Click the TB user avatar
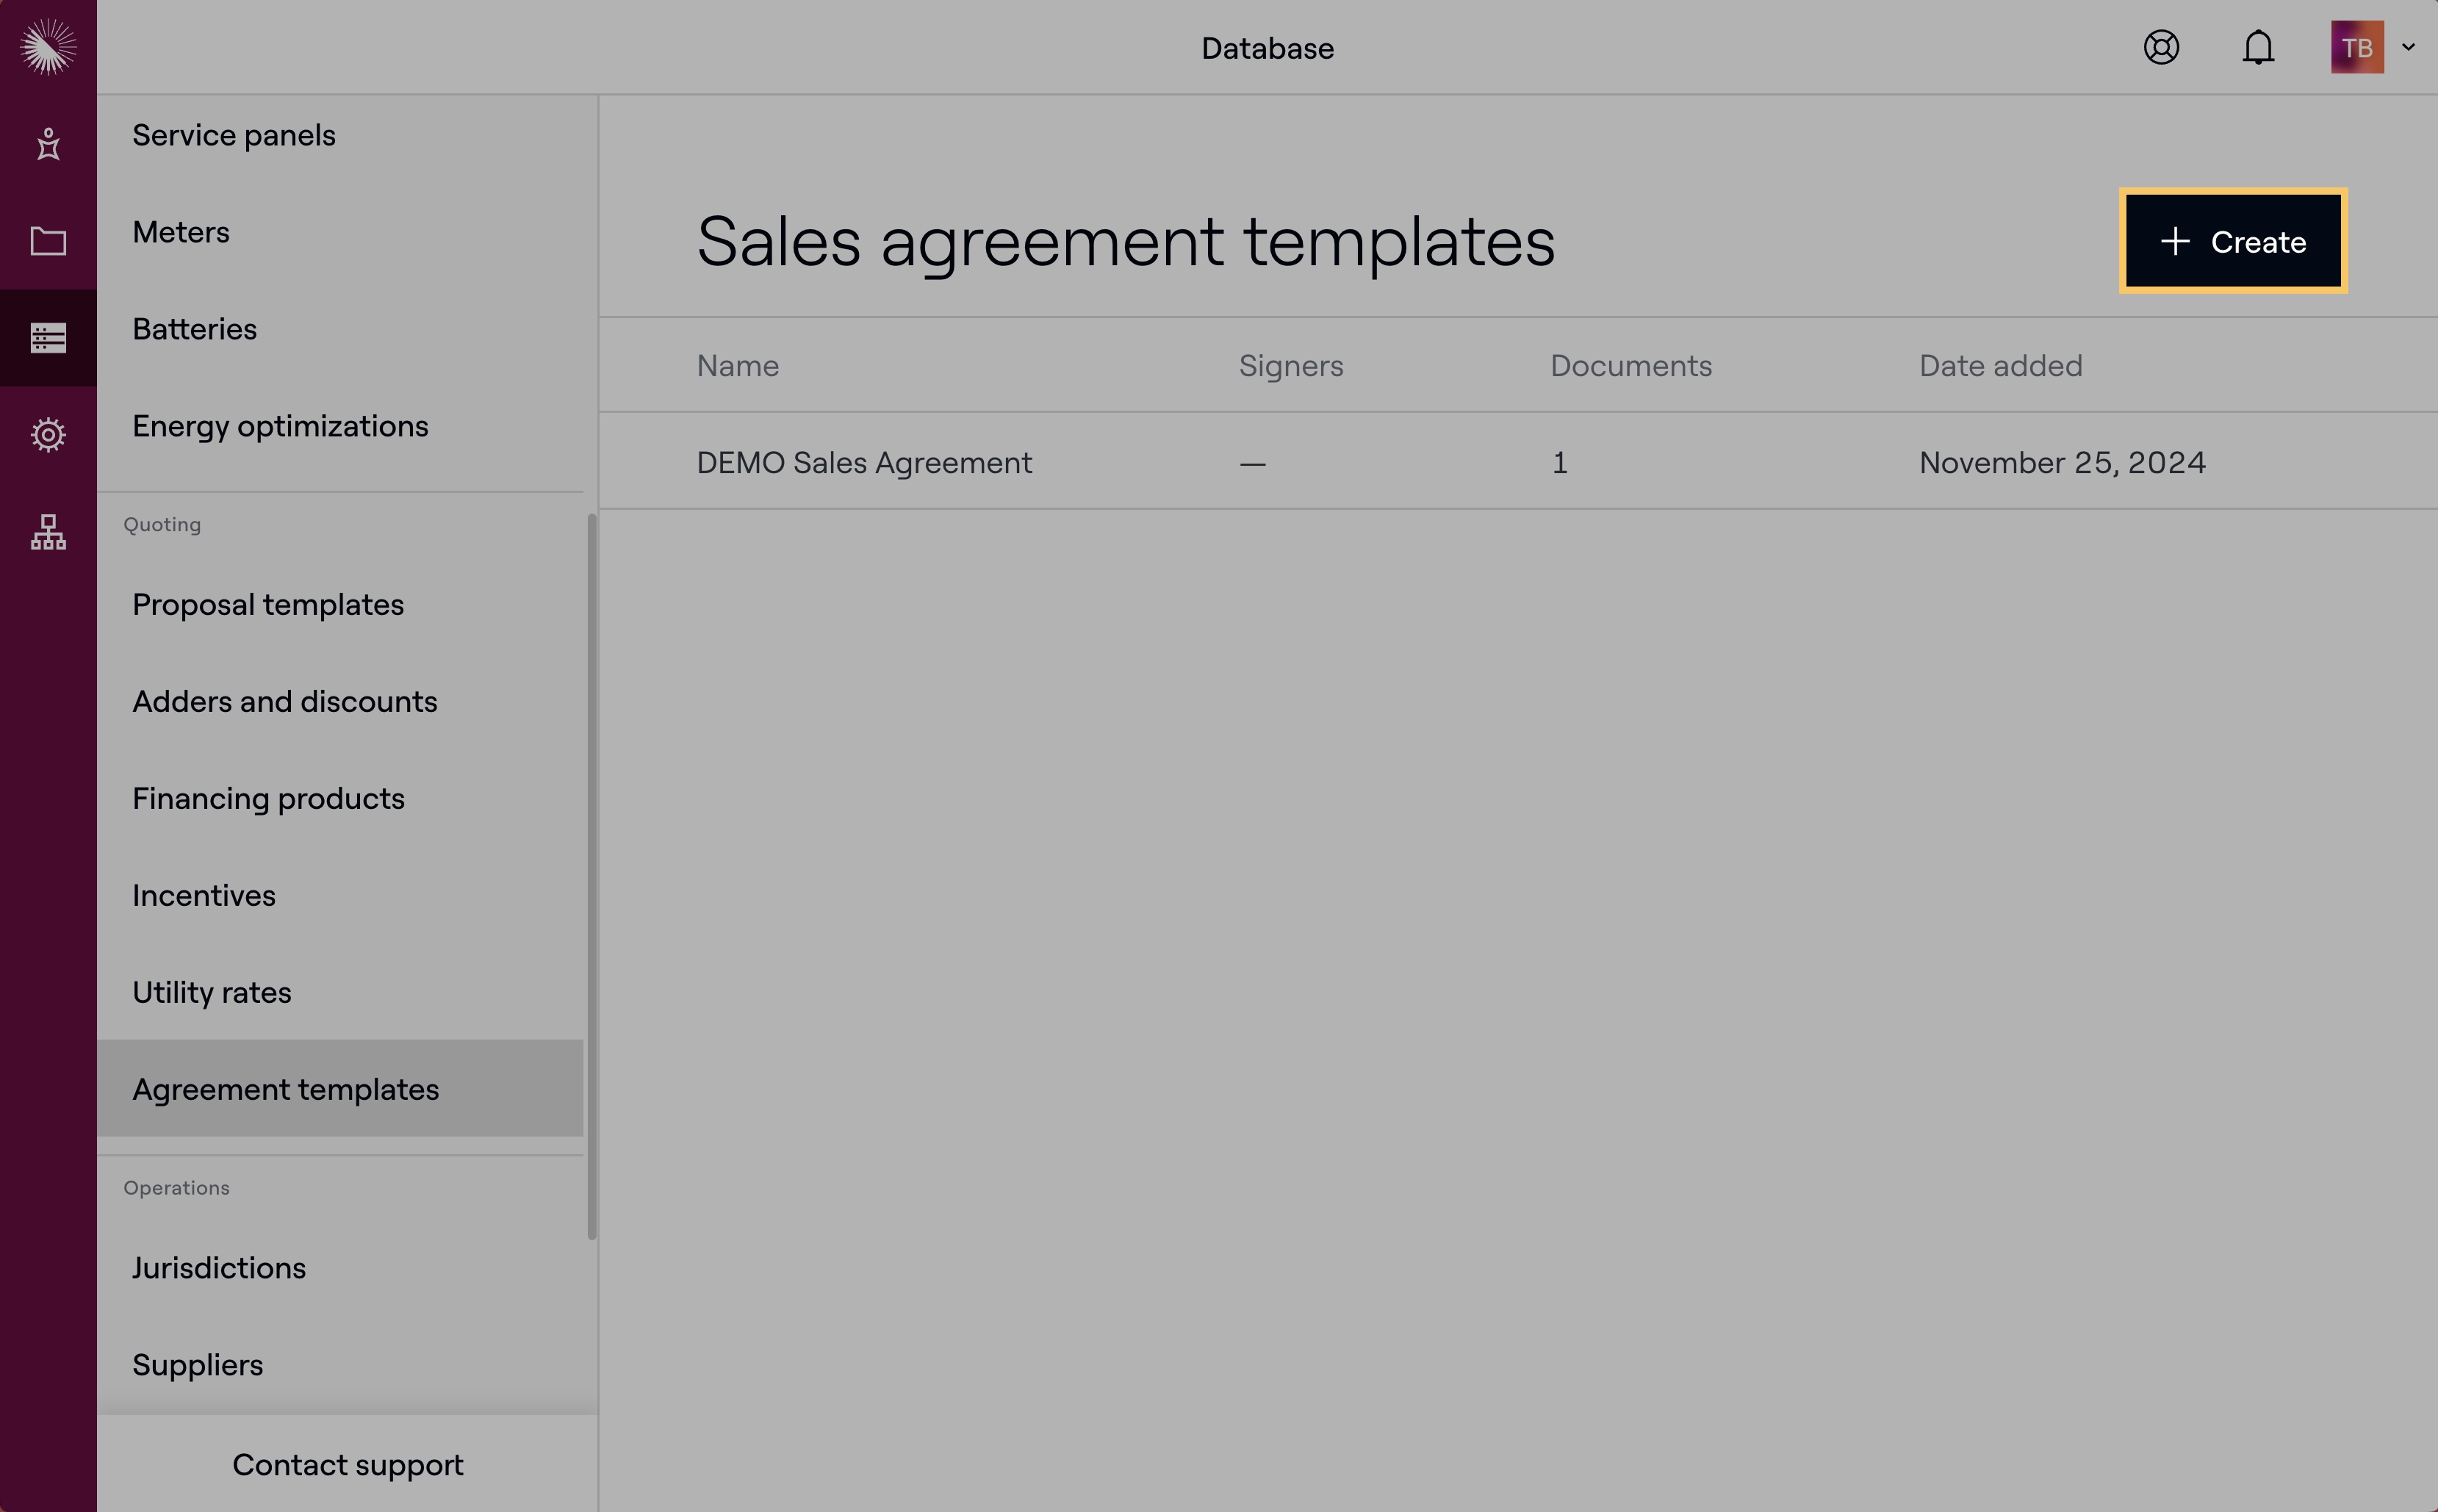Viewport: 2438px width, 1512px height. (x=2356, y=47)
